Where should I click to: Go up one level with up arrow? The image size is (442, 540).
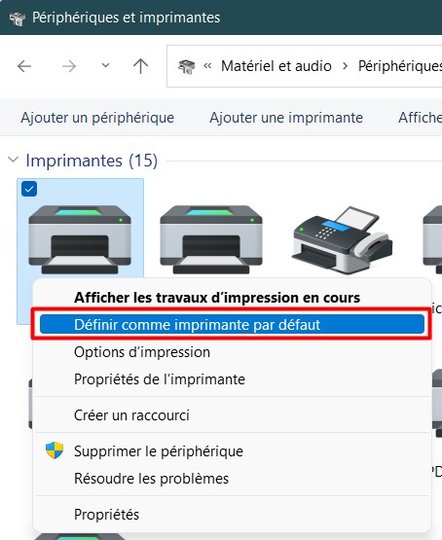tap(140, 66)
